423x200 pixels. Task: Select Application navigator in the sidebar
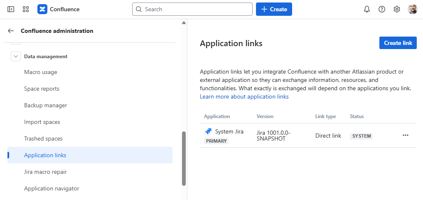52,189
